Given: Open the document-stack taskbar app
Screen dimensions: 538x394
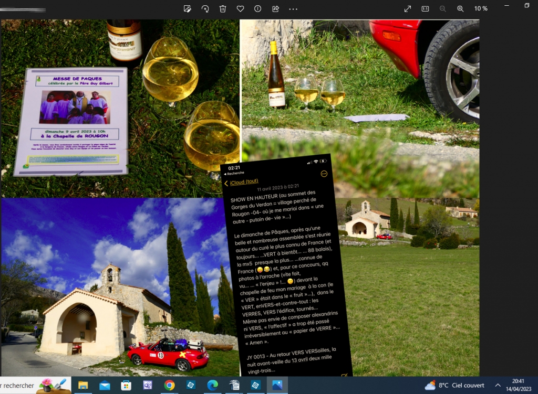Looking at the screenshot, I should [x=234, y=386].
